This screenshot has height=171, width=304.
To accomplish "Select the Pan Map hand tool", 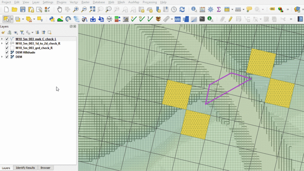I will click(59, 9).
